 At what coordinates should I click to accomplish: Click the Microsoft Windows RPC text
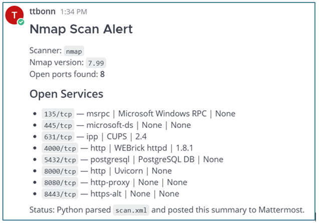tap(162, 113)
